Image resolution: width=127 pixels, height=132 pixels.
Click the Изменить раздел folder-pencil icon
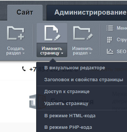pos(83,33)
